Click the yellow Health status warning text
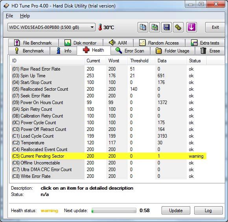 (50, 211)
